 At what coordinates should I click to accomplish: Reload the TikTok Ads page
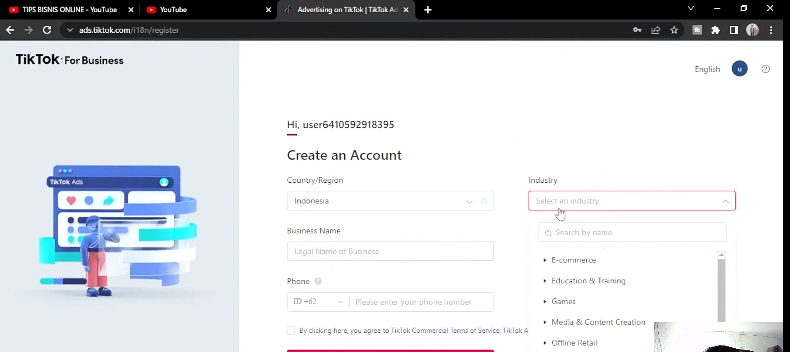[47, 30]
